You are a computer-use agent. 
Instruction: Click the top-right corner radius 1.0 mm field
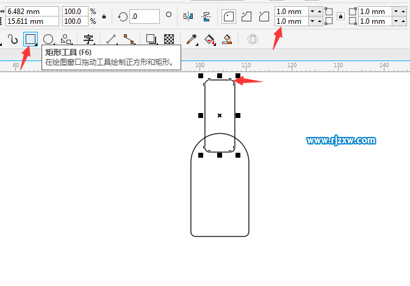pos(375,12)
